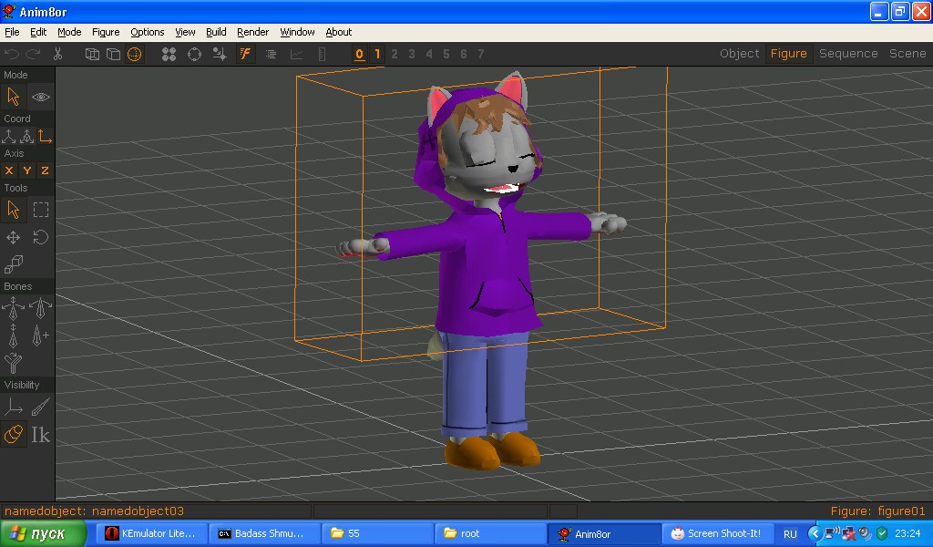
Task: Select the Ik inverse kinematics tool
Action: (41, 435)
